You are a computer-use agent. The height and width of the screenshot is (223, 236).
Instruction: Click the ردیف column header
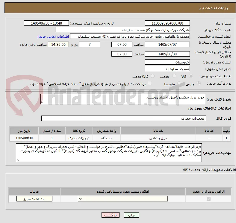coord(226,131)
